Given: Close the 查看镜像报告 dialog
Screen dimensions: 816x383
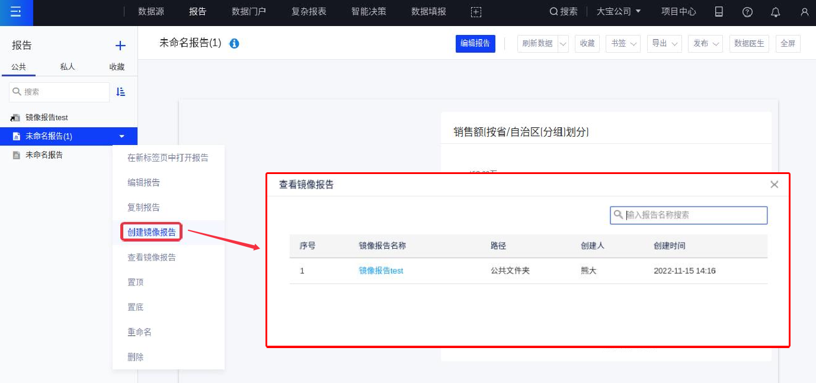Looking at the screenshot, I should click(774, 185).
